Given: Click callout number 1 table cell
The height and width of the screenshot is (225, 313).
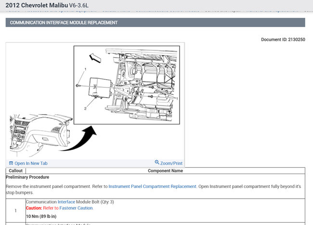Looking at the screenshot, I should point(16,211).
